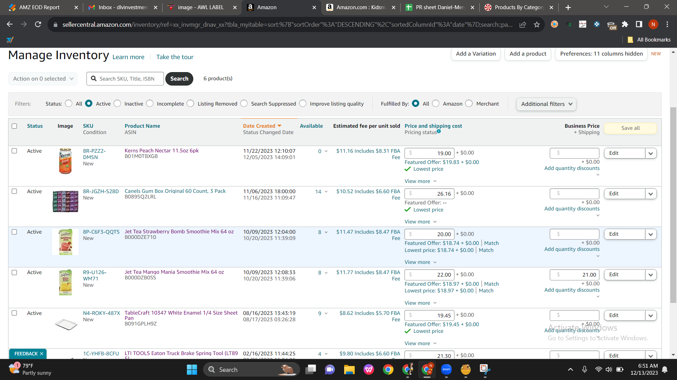Select the Improve listing quality filter
This screenshot has width=677, height=380.
pos(303,103)
